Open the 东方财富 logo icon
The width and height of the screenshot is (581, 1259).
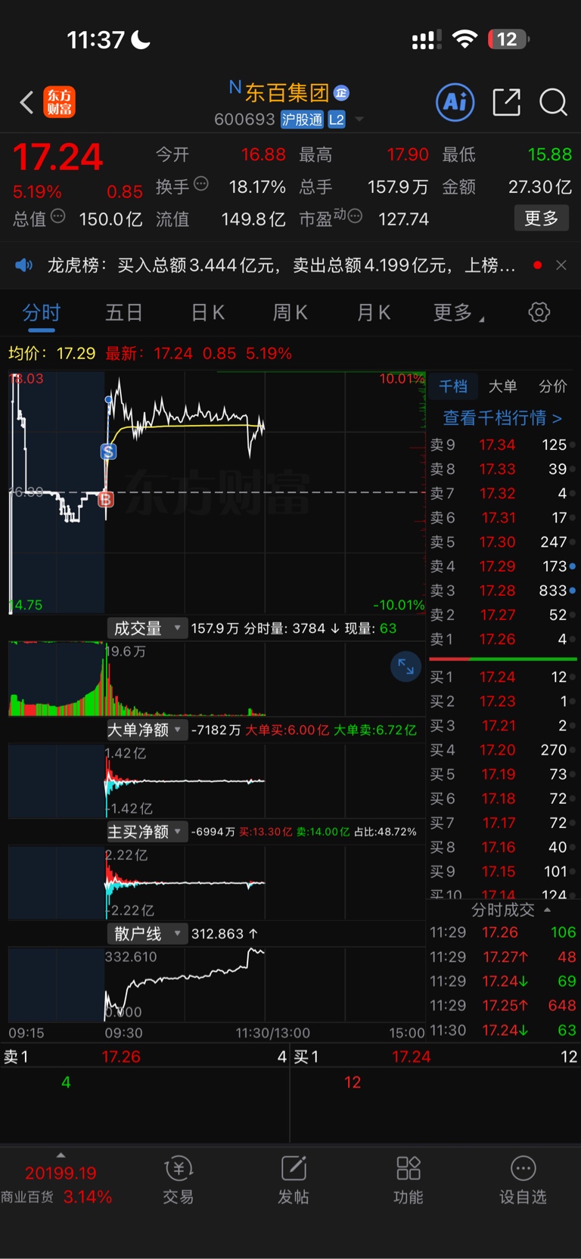pos(60,102)
